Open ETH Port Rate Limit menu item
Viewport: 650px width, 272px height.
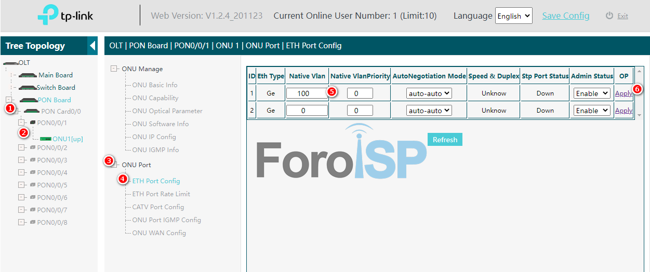click(x=161, y=194)
